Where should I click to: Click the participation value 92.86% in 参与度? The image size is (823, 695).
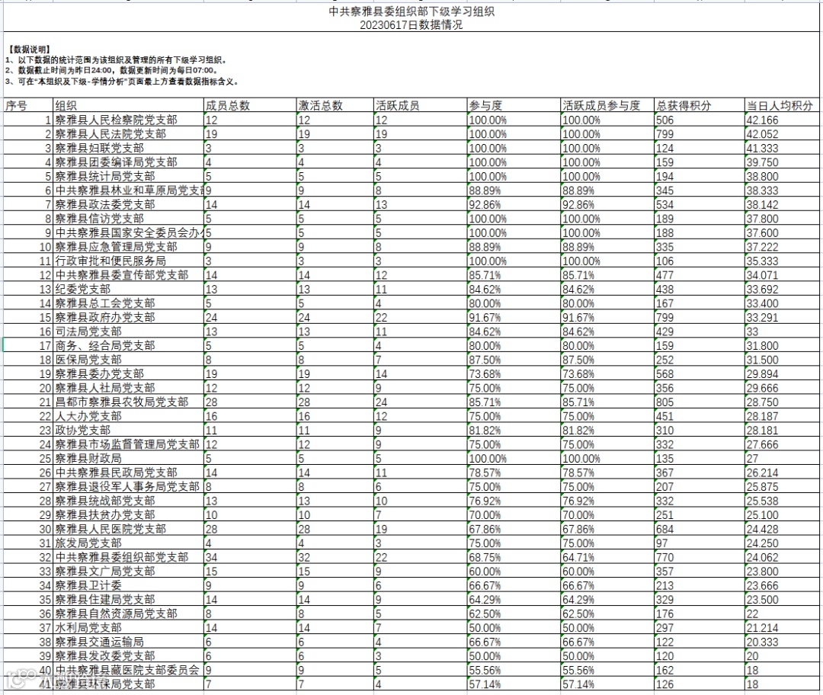pyautogui.click(x=514, y=204)
